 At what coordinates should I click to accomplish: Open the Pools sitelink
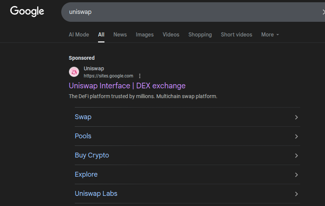coord(83,136)
